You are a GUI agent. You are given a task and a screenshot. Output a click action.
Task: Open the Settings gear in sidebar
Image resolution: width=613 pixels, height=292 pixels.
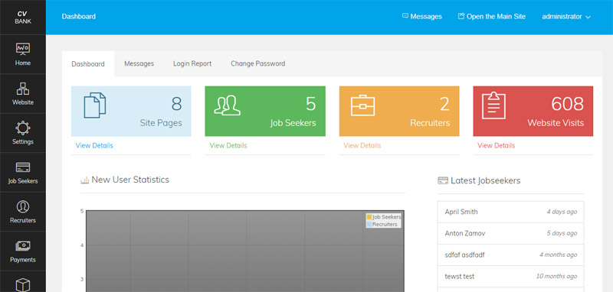point(23,128)
